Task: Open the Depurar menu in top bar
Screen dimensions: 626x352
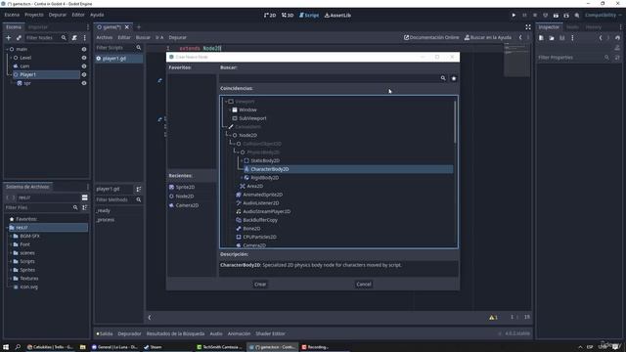Action: coord(58,15)
